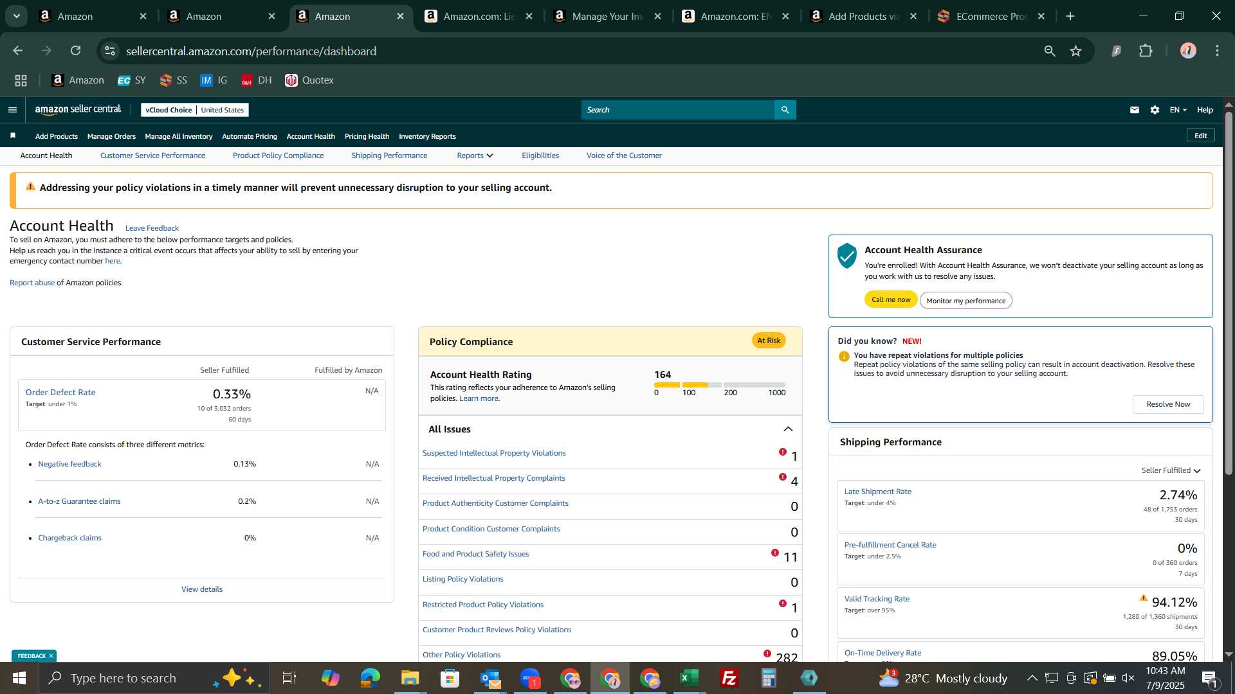Click the Edit button in the top menu bar
The height and width of the screenshot is (694, 1235).
click(x=1200, y=136)
